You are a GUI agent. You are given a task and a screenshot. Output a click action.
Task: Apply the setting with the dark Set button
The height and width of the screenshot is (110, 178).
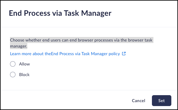pyautogui.click(x=162, y=101)
